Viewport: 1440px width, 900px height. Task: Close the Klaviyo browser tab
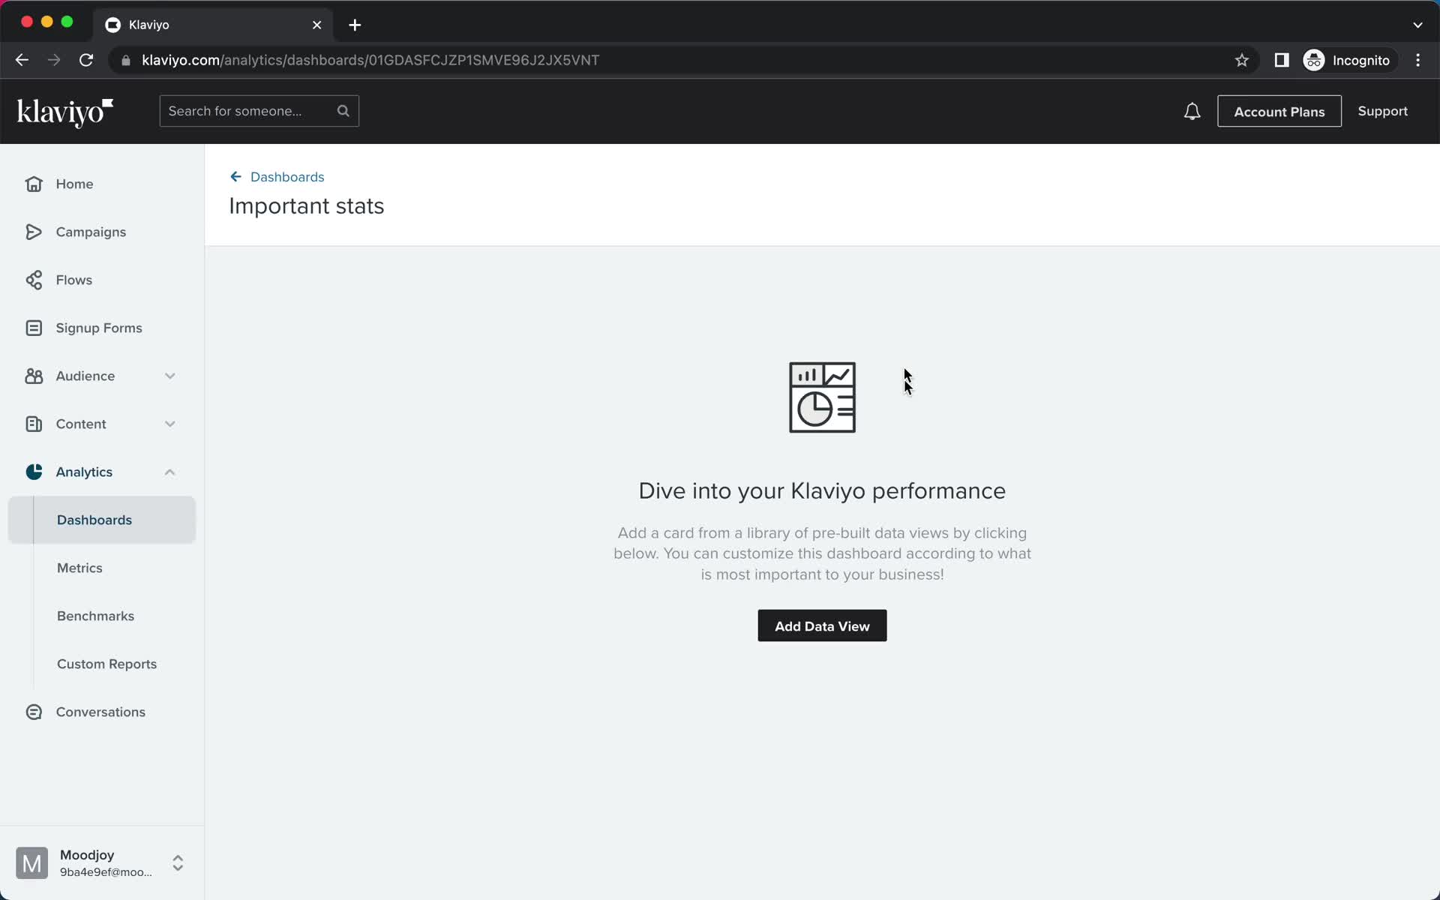[316, 25]
